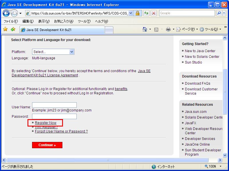Open the JavaOne Online link
Screen dimensions: 229x171
(197, 144)
